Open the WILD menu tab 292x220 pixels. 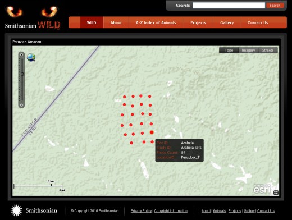pyautogui.click(x=92, y=22)
